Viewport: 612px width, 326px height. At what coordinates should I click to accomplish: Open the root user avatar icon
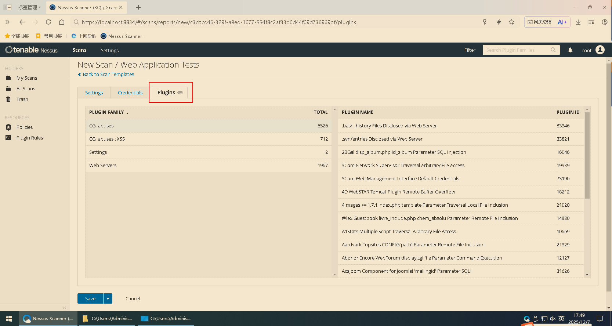pos(600,50)
